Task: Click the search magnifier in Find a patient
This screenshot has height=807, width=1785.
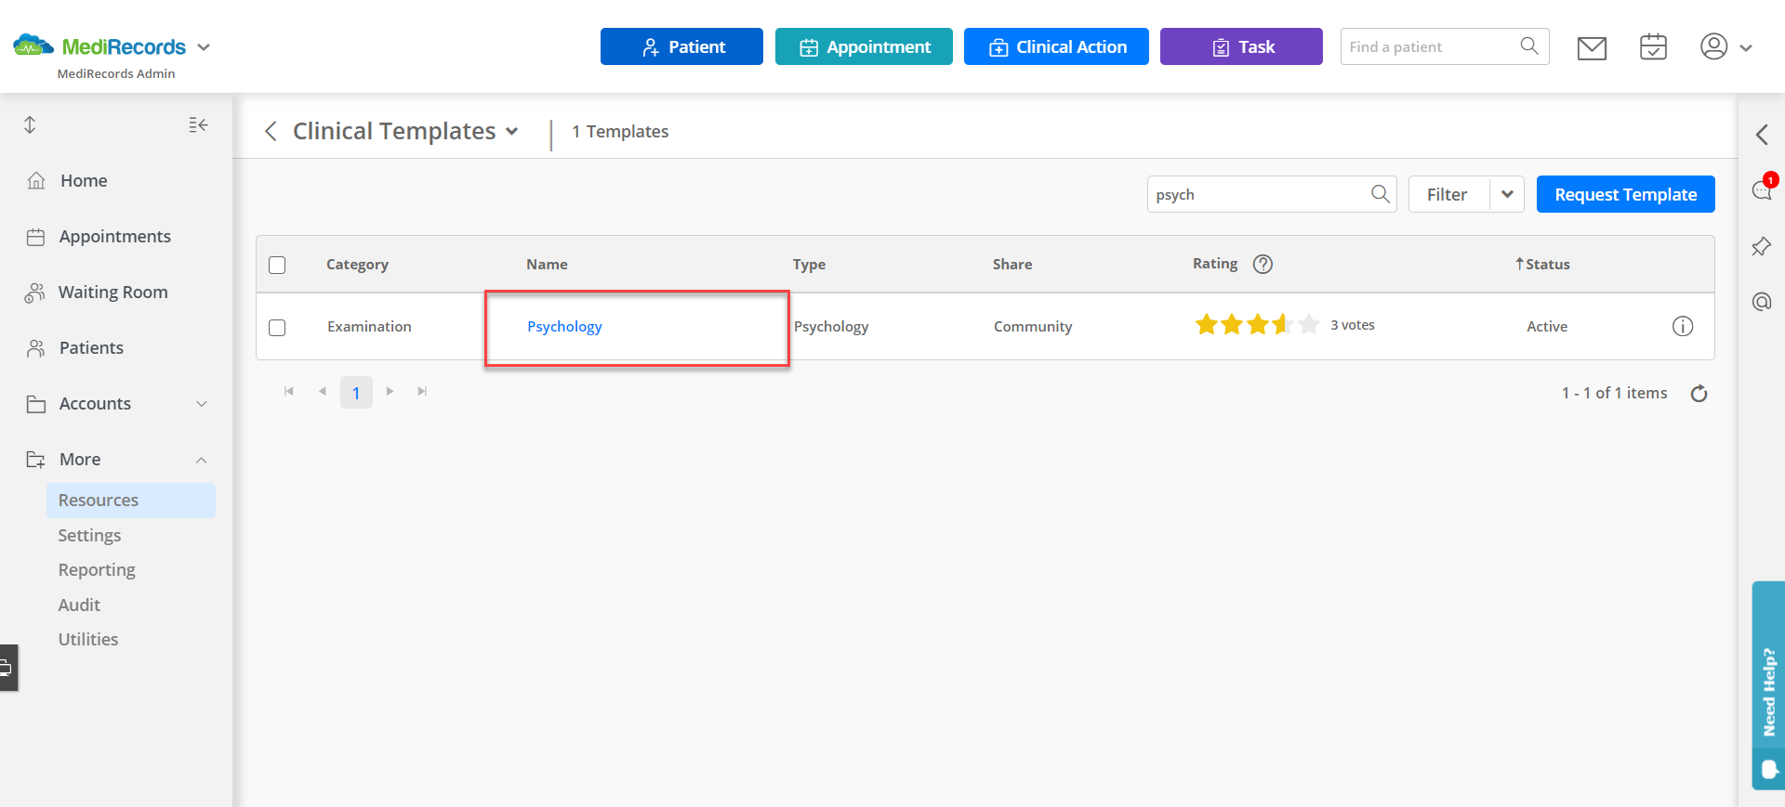Action: pos(1528,46)
